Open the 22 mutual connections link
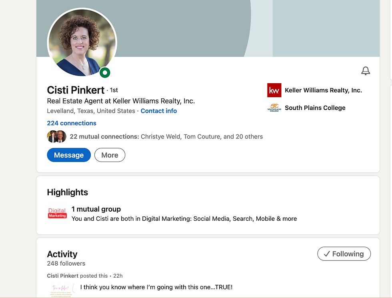The height and width of the screenshot is (298, 392). [x=166, y=136]
